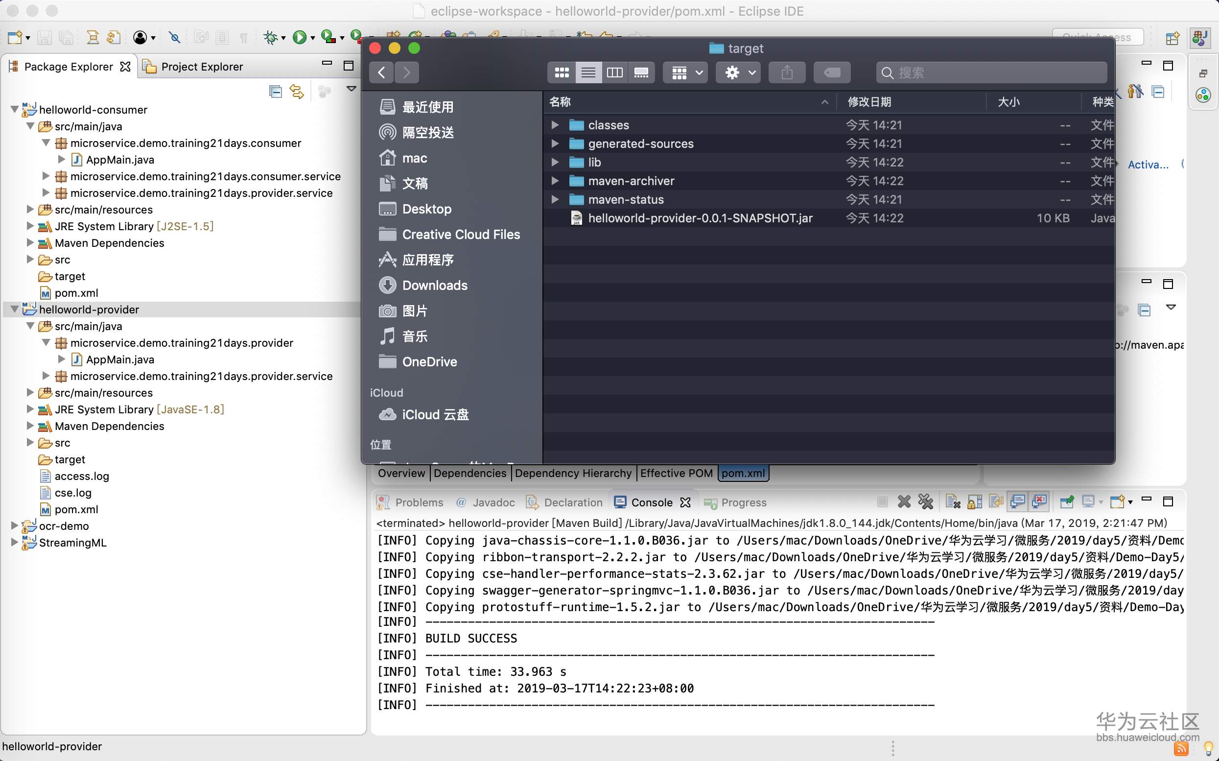The width and height of the screenshot is (1219, 761).
Task: Click the Clear Console icon
Action: [x=952, y=502]
